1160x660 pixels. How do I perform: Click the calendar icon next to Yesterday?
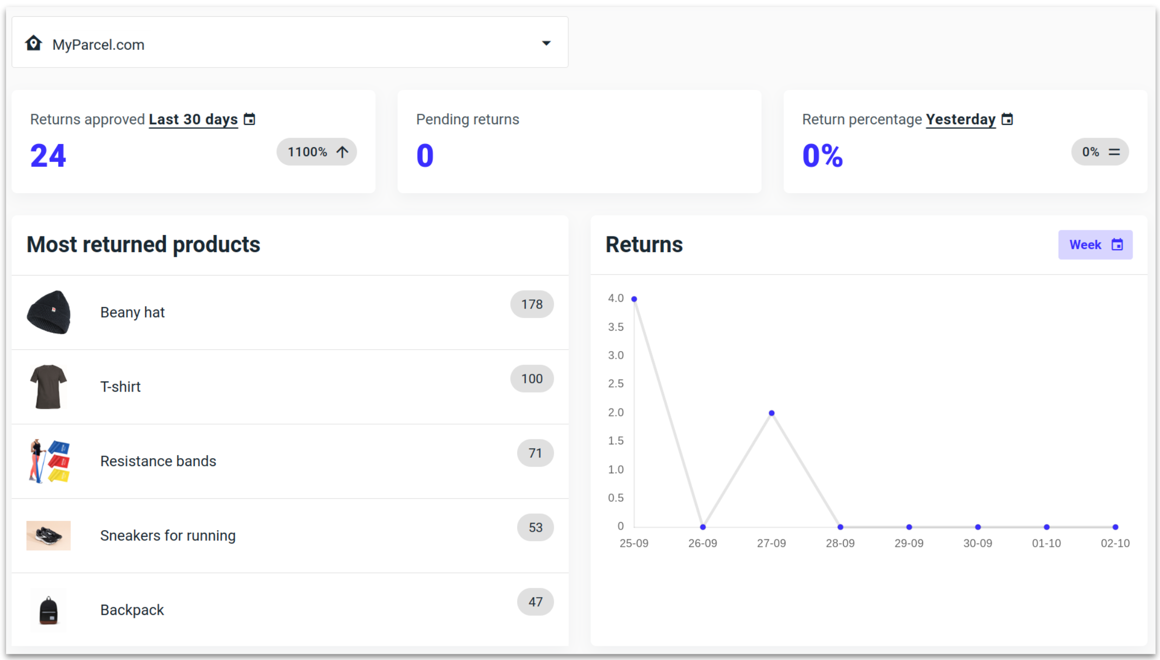click(x=1008, y=119)
